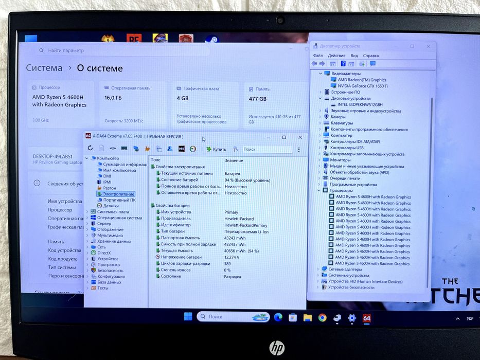The image size is (480, 360).
Task: Open AIDA64 sensor gauge toolbar icon
Action: 193,149
